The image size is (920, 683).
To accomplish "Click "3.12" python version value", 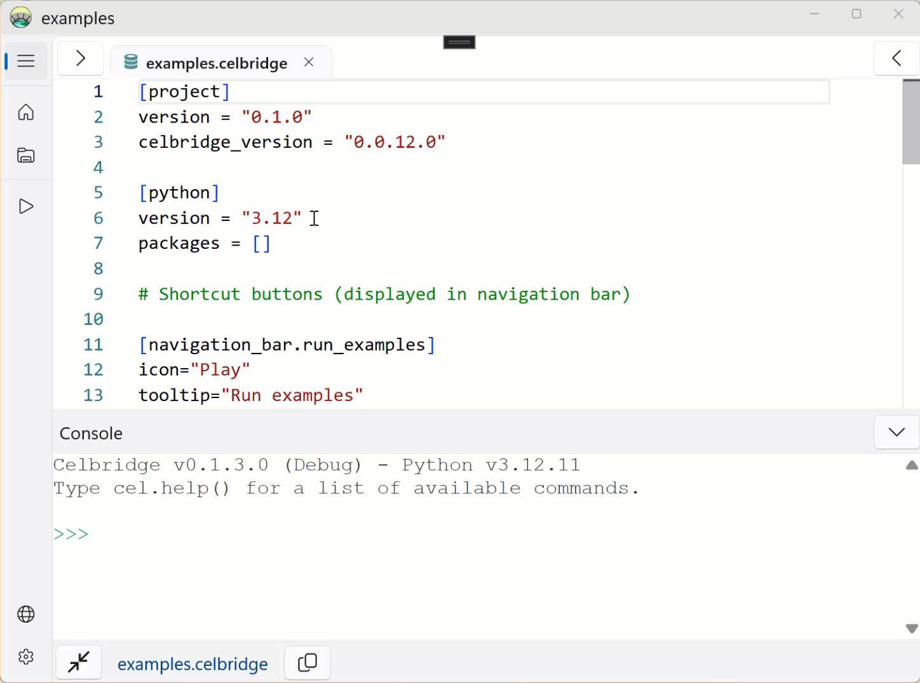I will [x=271, y=218].
